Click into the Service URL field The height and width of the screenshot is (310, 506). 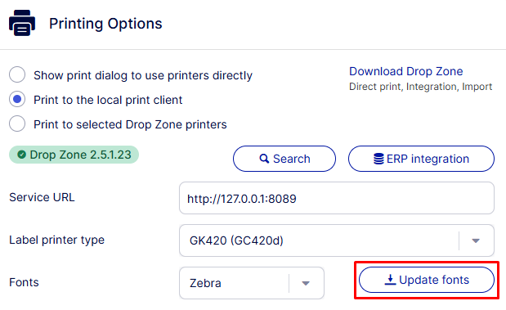point(337,198)
